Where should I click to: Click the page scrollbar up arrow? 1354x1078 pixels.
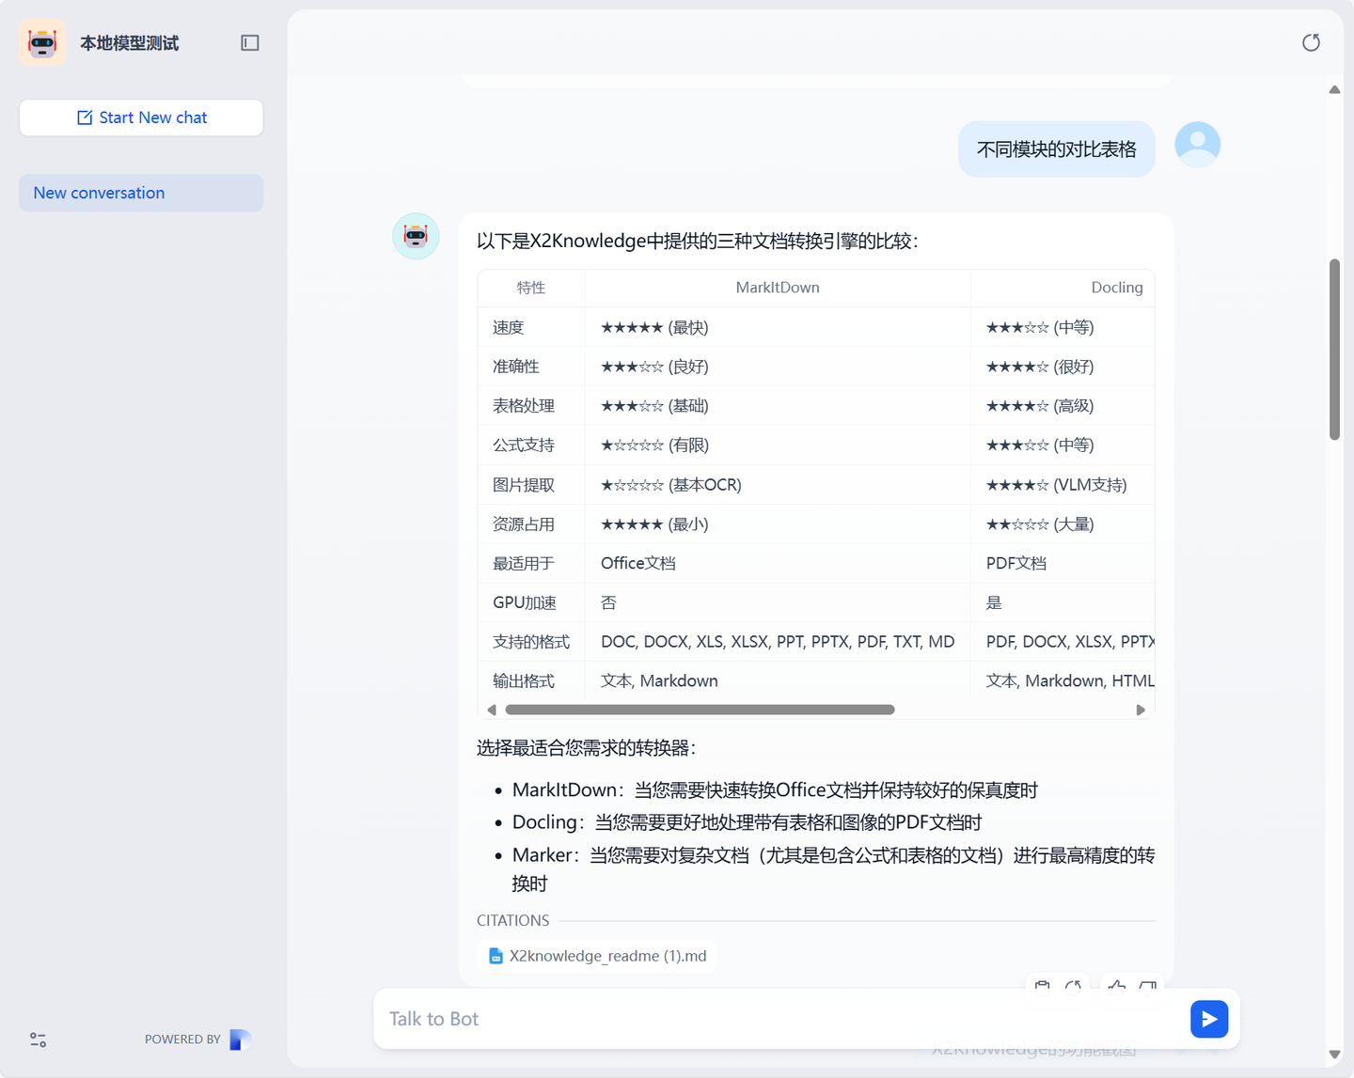coord(1334,89)
